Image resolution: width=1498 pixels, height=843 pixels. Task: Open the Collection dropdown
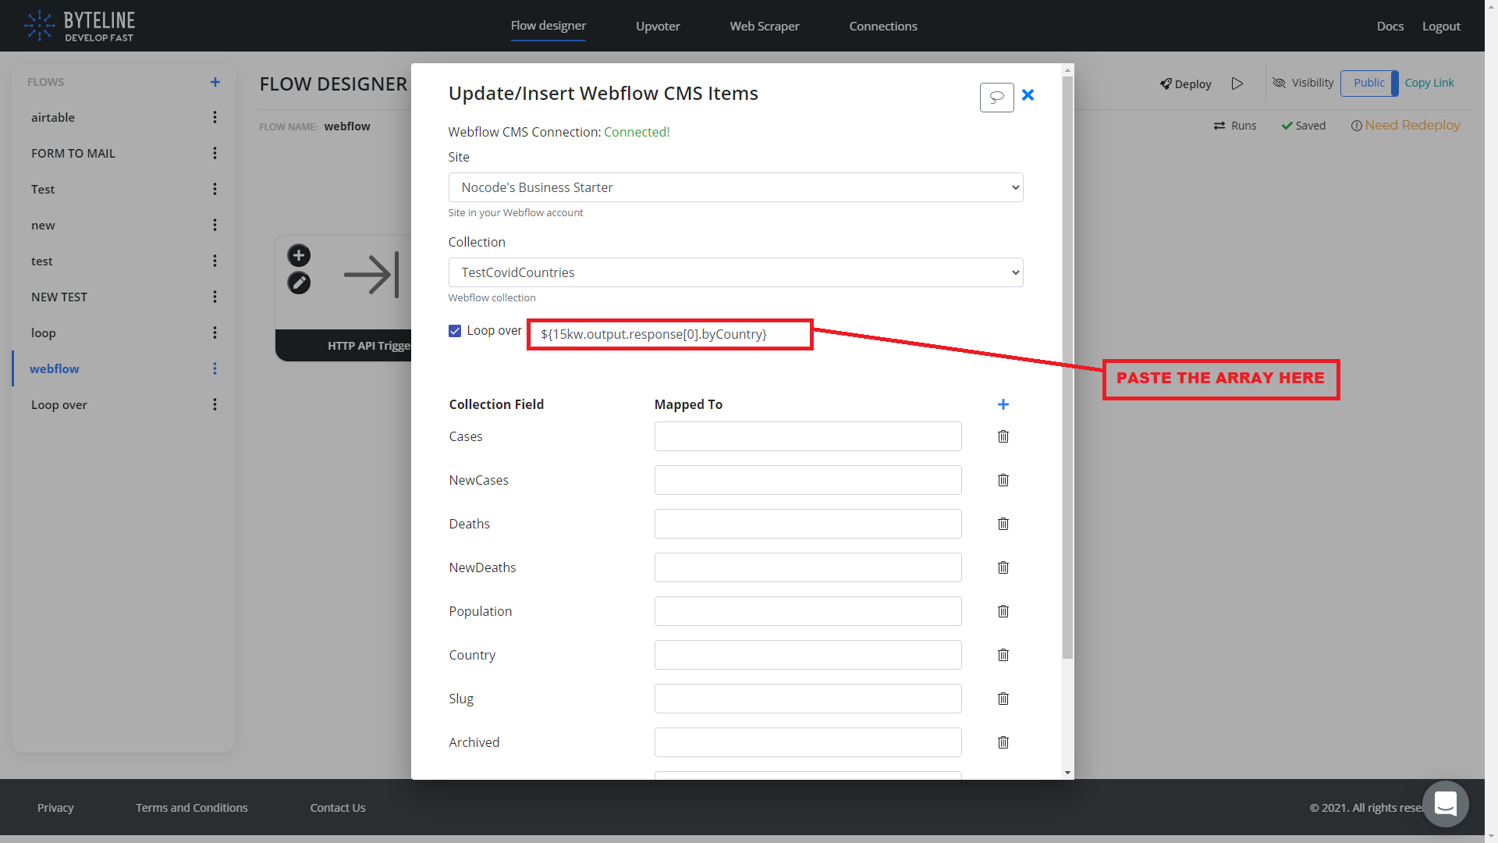click(736, 272)
